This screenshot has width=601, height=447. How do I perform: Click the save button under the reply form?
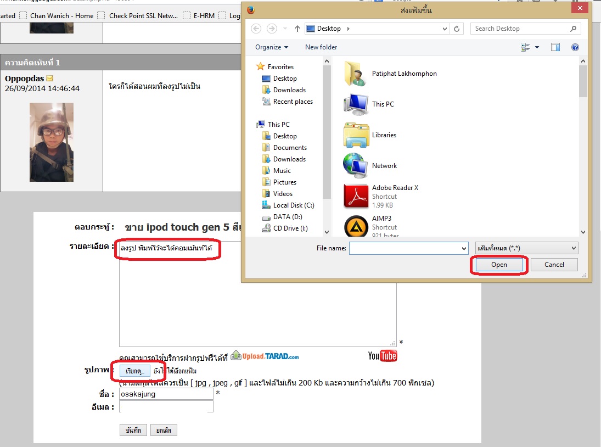[133, 430]
